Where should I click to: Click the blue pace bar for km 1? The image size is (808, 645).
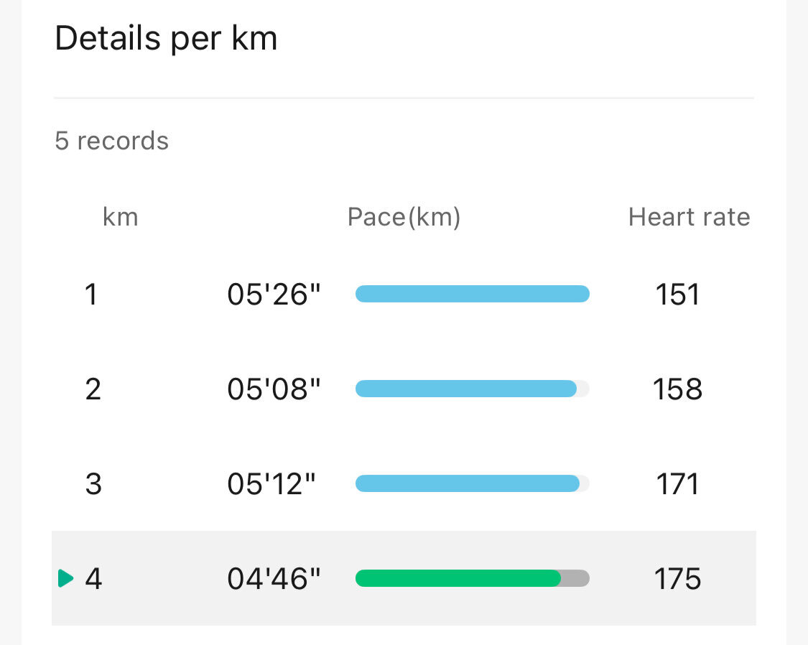(x=472, y=294)
